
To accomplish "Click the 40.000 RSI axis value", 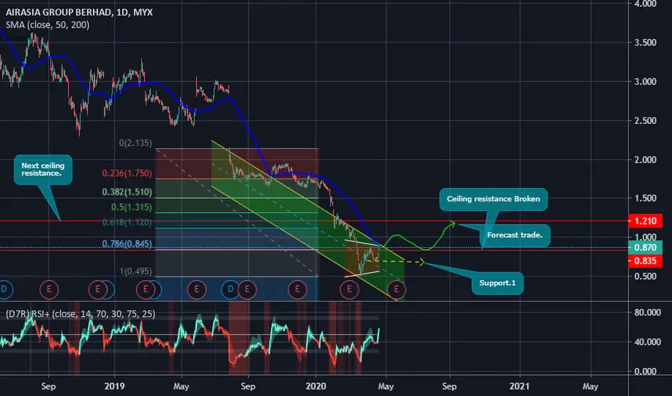I will [647, 342].
